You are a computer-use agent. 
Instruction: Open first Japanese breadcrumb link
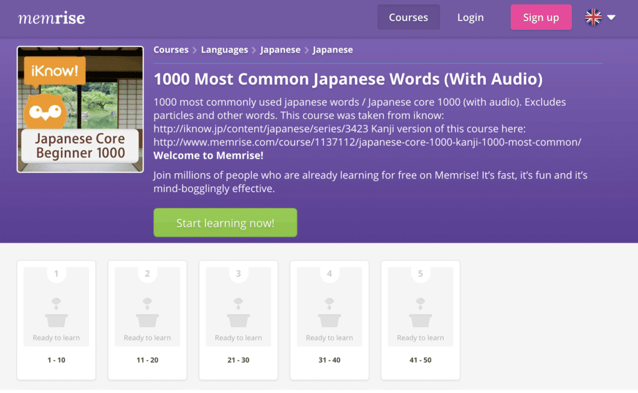coord(280,50)
